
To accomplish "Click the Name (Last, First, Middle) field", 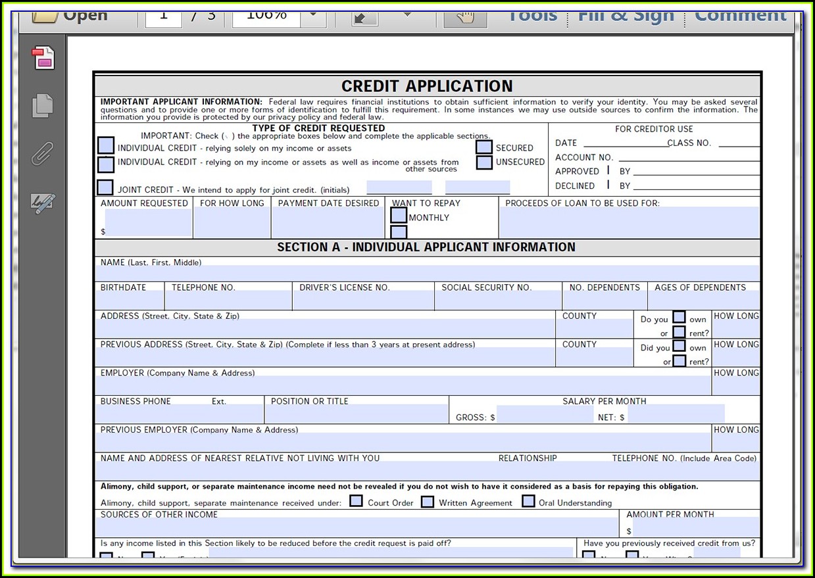I will tap(427, 274).
